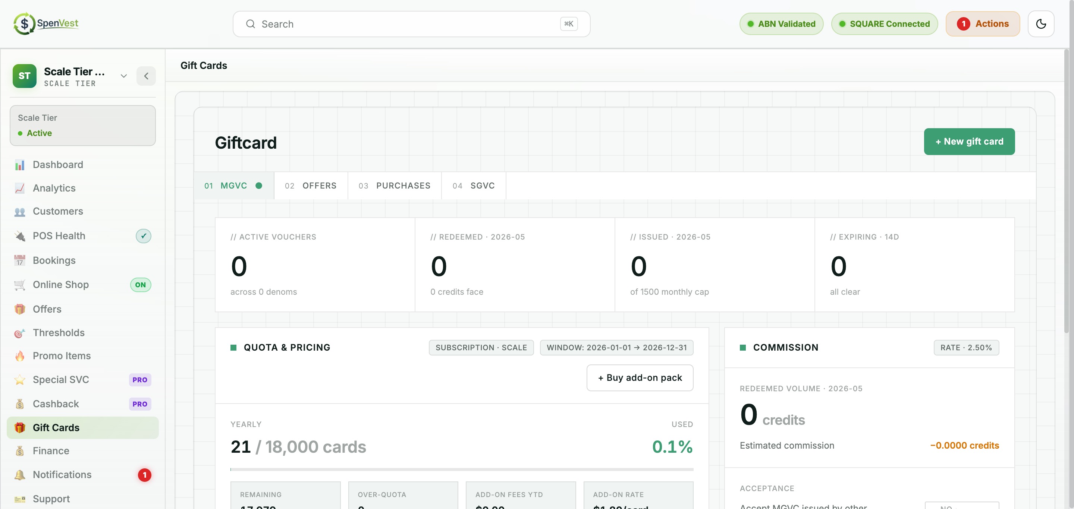
Task: Click the PRO badge beside Special SVC
Action: pos(140,380)
